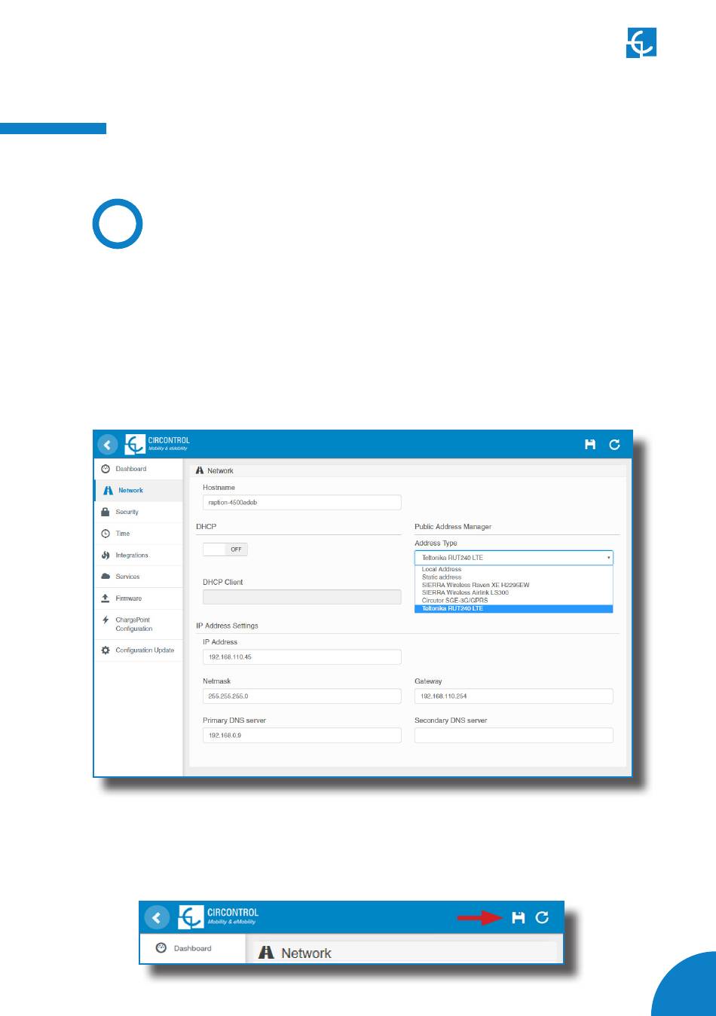Viewport: 716px width, 1016px height.
Task: Click the refresh icon in the small header-only screenshot
Action: pyautogui.click(x=542, y=917)
